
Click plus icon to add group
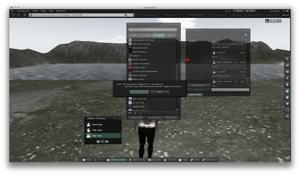pos(135,113)
